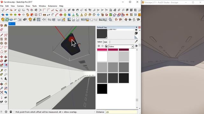The width and height of the screenshot is (204, 114).
Task: Toggle Enscape Live Updates button
Action: tap(7, 20)
